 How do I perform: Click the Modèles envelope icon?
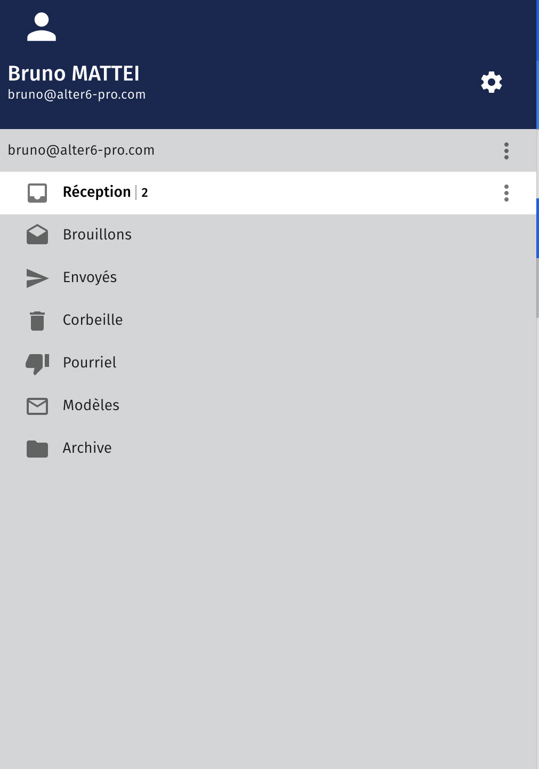click(x=37, y=406)
